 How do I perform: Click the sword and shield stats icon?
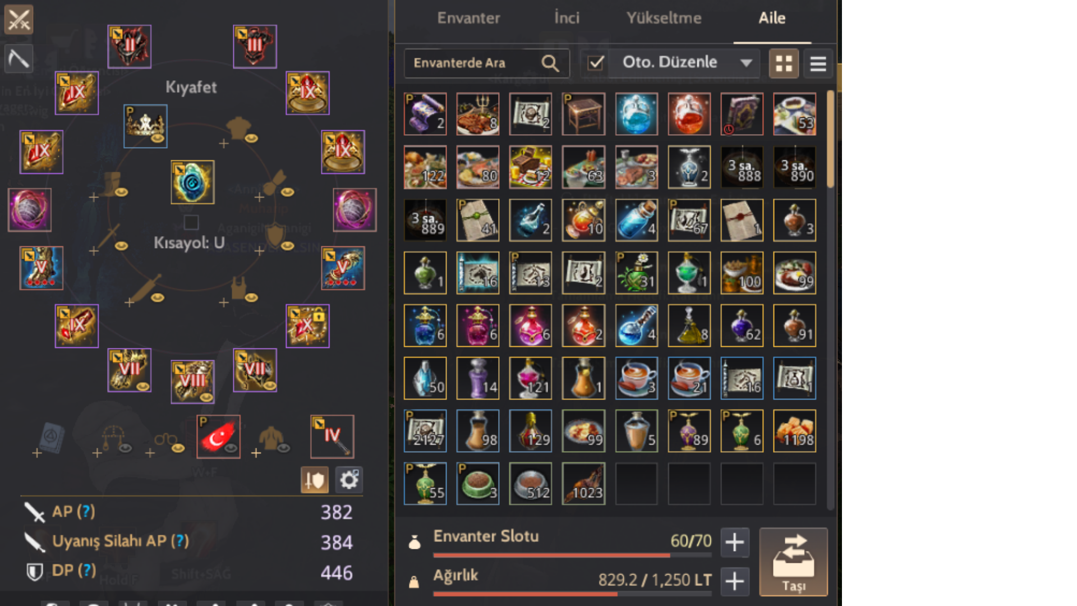coord(315,480)
